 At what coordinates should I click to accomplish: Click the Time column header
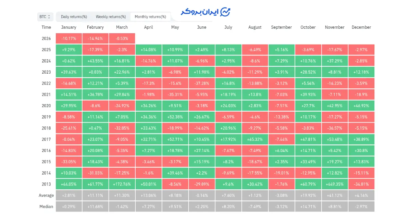pyautogui.click(x=46, y=27)
